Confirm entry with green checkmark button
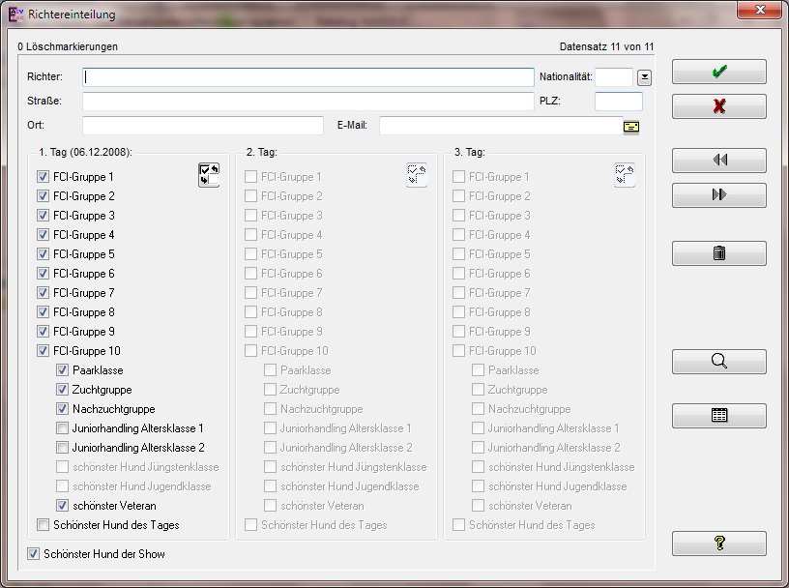 tap(719, 72)
